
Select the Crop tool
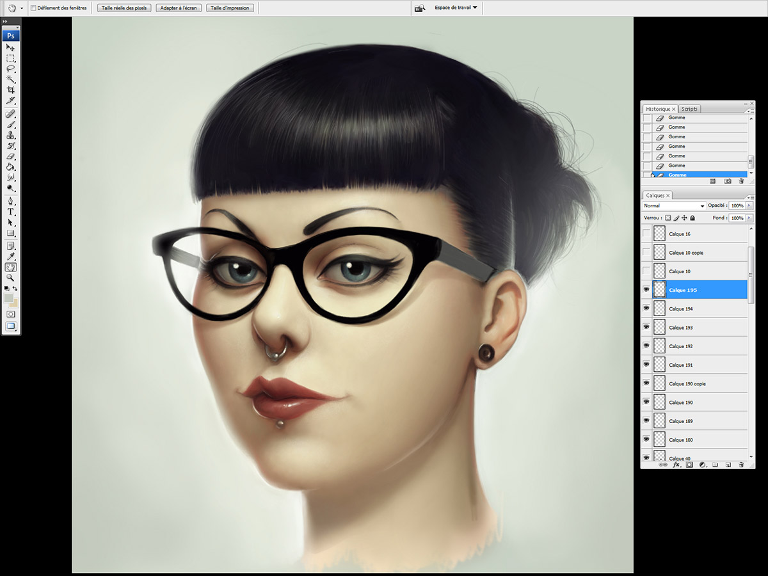[10, 90]
